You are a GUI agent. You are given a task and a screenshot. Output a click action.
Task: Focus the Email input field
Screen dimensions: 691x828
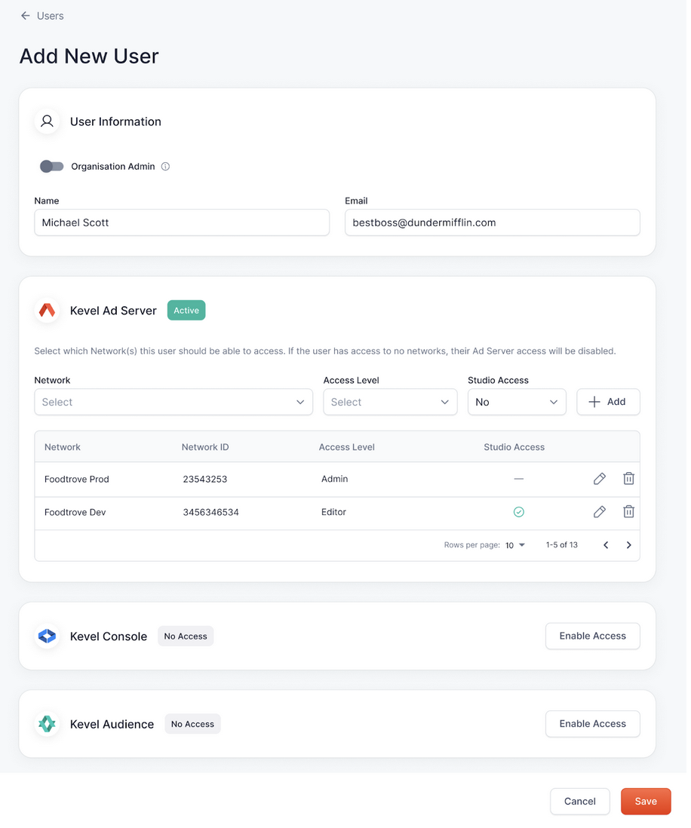click(x=493, y=222)
